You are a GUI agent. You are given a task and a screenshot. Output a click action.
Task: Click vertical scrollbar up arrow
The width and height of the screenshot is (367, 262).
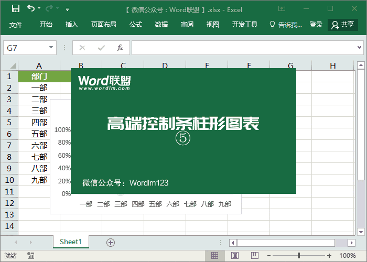361,65
